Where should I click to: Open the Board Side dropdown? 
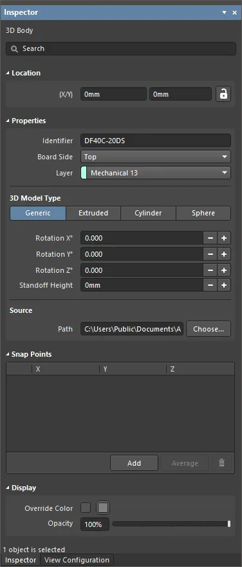click(156, 157)
